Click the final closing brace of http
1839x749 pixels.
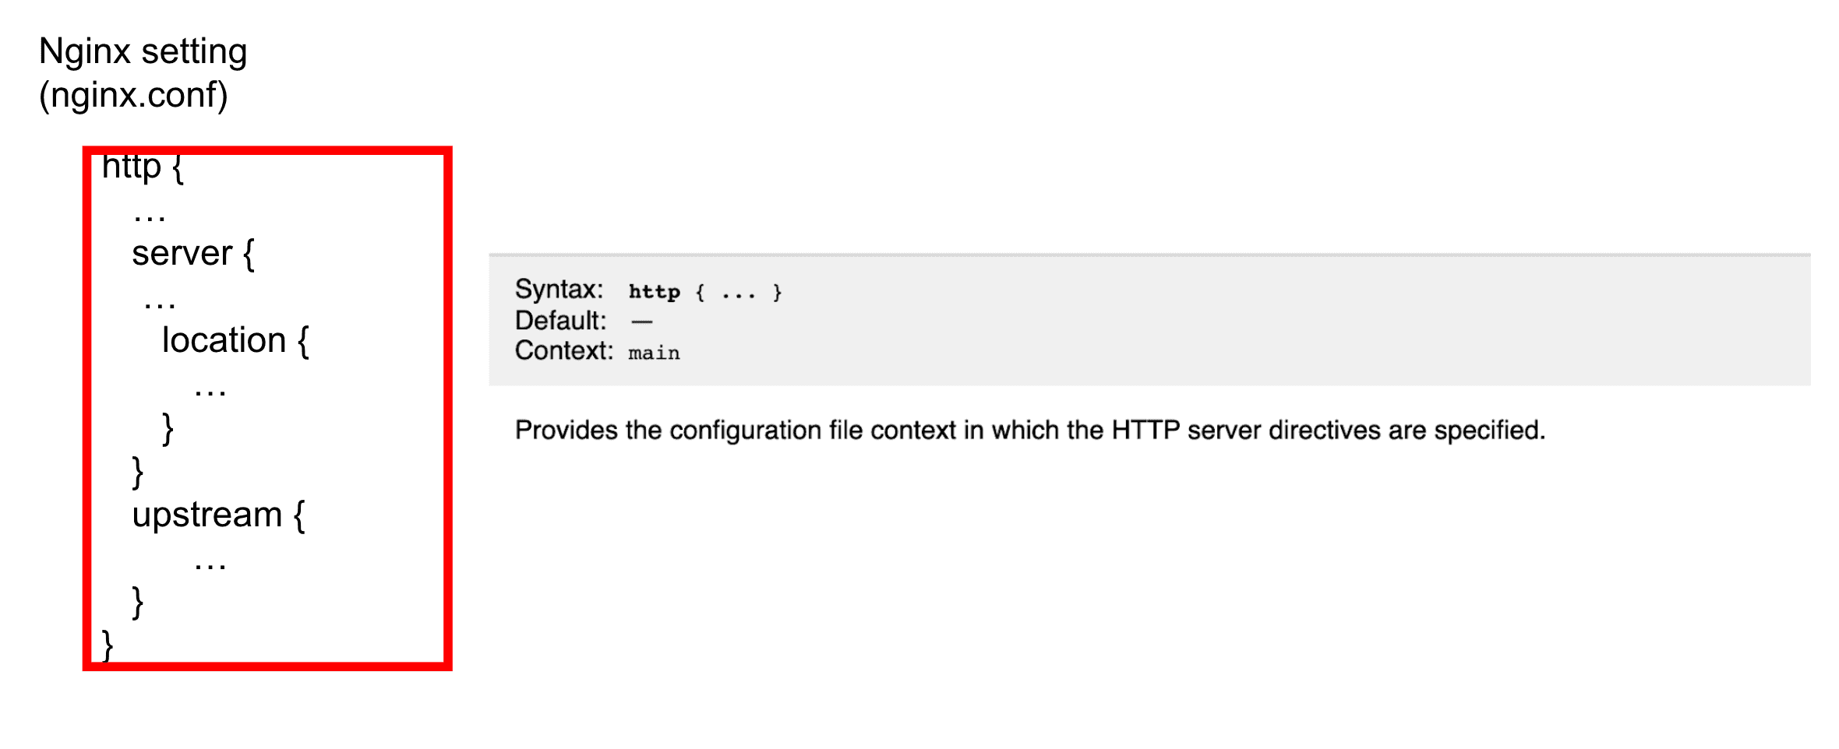(x=108, y=645)
